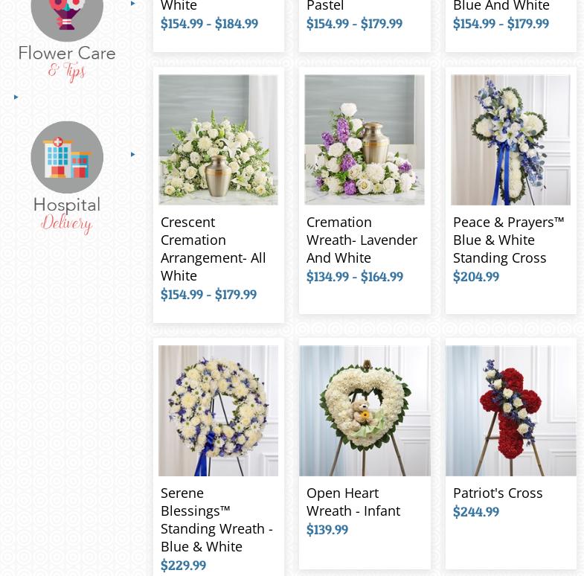584x576 pixels.
Task: View Patriot's Cross product photo
Action: coord(510,411)
